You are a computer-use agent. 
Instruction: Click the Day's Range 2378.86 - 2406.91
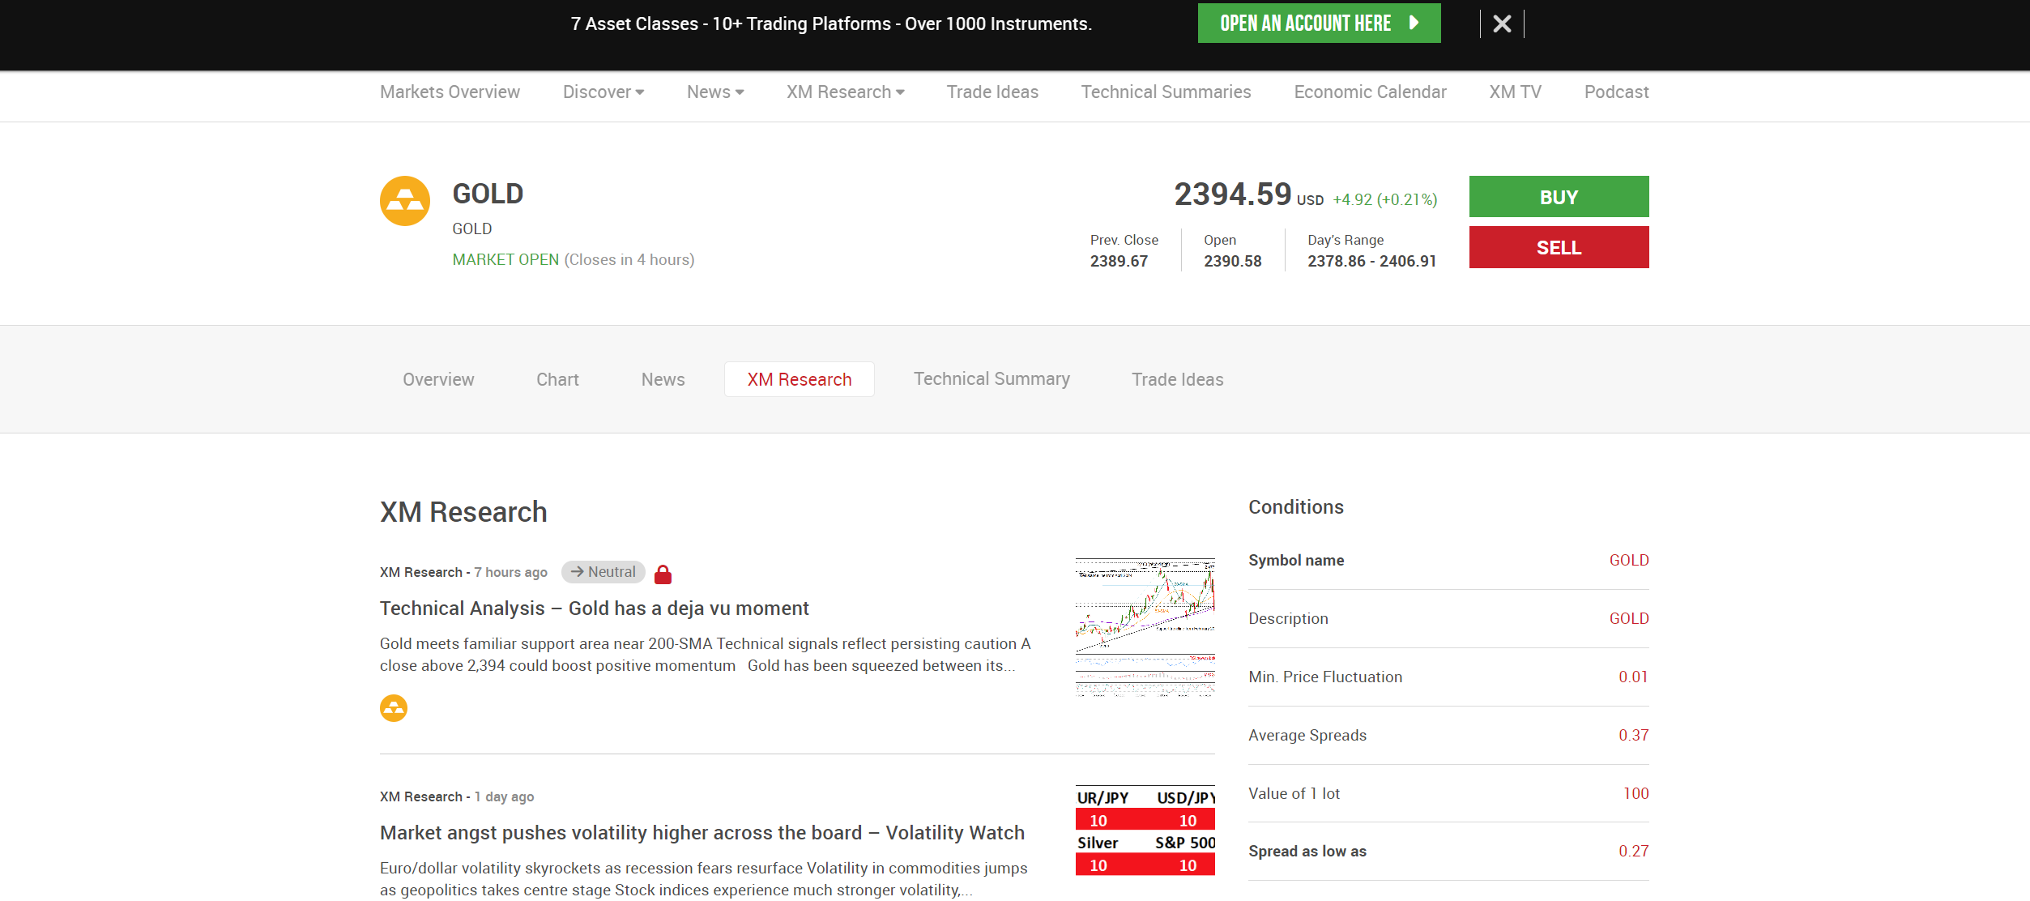click(1371, 261)
